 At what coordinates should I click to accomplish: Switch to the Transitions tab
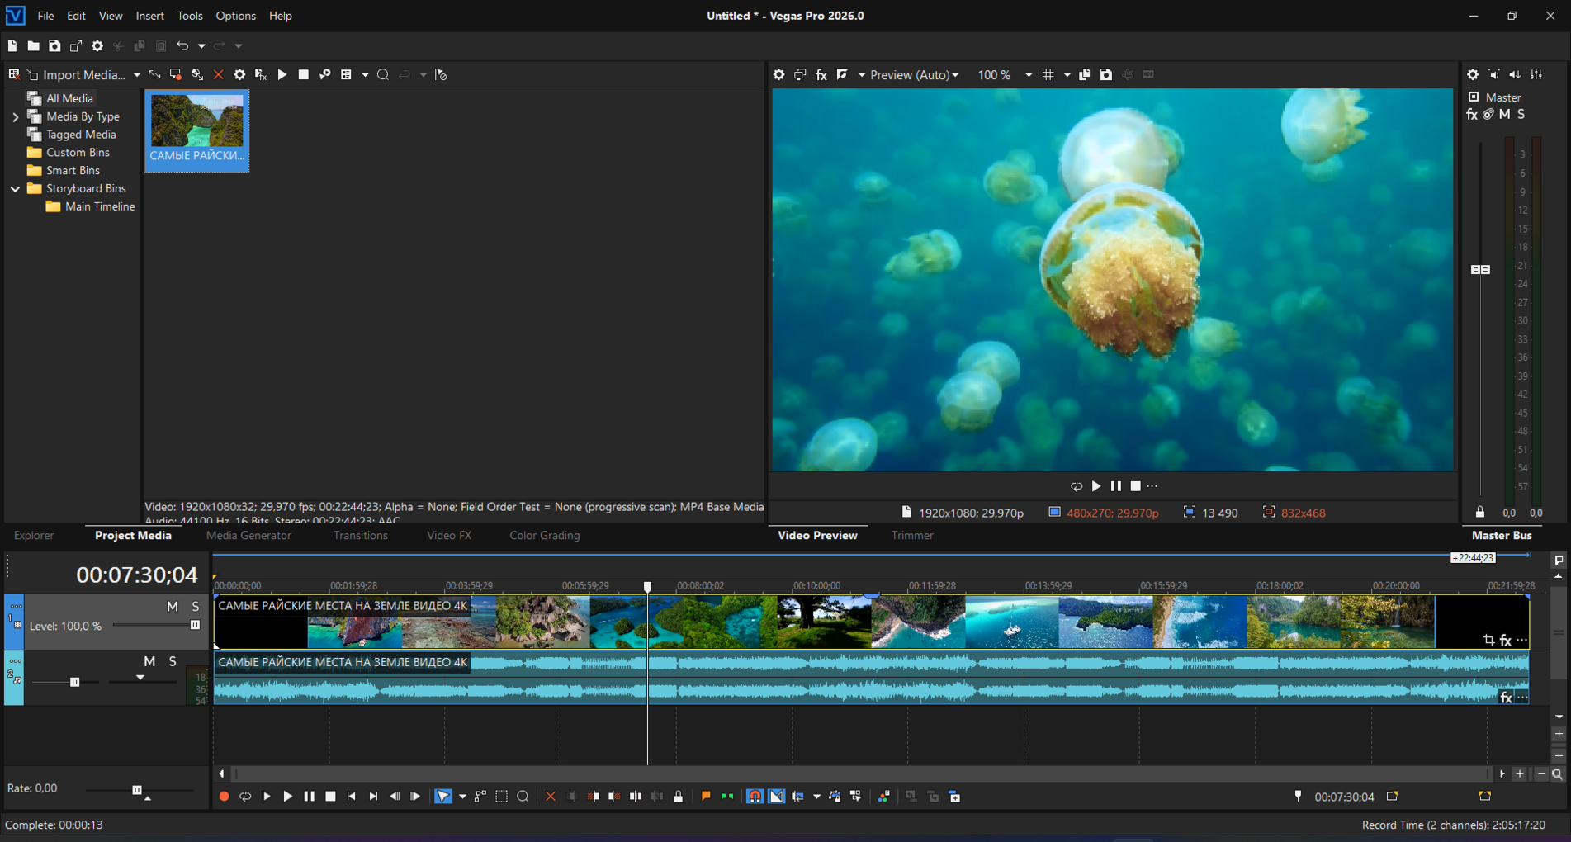(360, 535)
